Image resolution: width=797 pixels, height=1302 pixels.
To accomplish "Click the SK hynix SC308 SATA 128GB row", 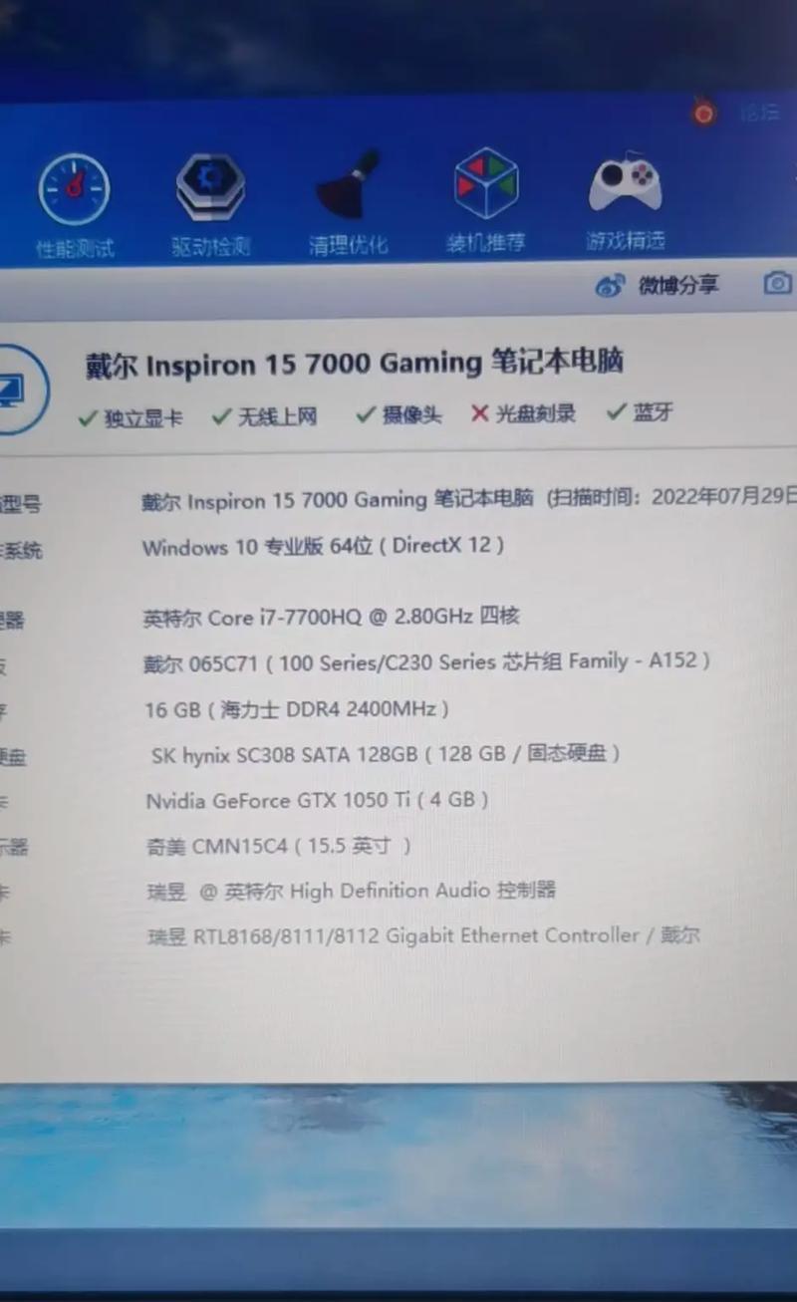I will pos(386,754).
